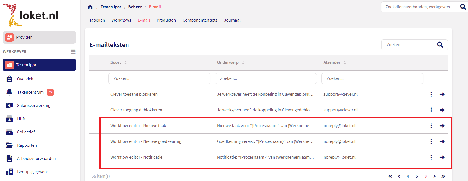Screen dimensions: 468x181
Task: Click the home icon in breadcrumb
Action: point(90,7)
